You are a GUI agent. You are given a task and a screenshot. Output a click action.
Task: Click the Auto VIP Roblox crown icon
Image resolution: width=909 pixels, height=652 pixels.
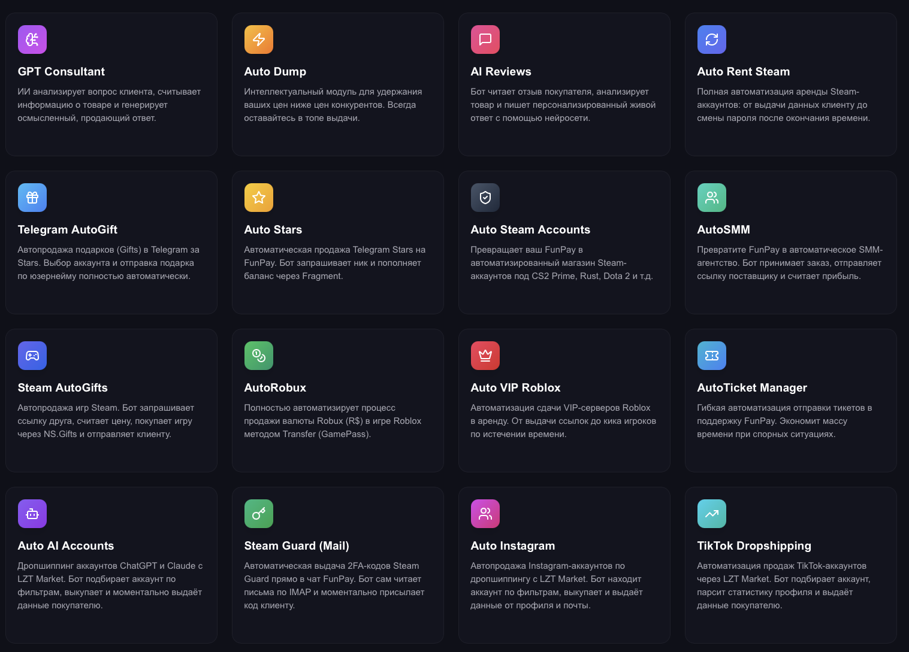click(485, 356)
